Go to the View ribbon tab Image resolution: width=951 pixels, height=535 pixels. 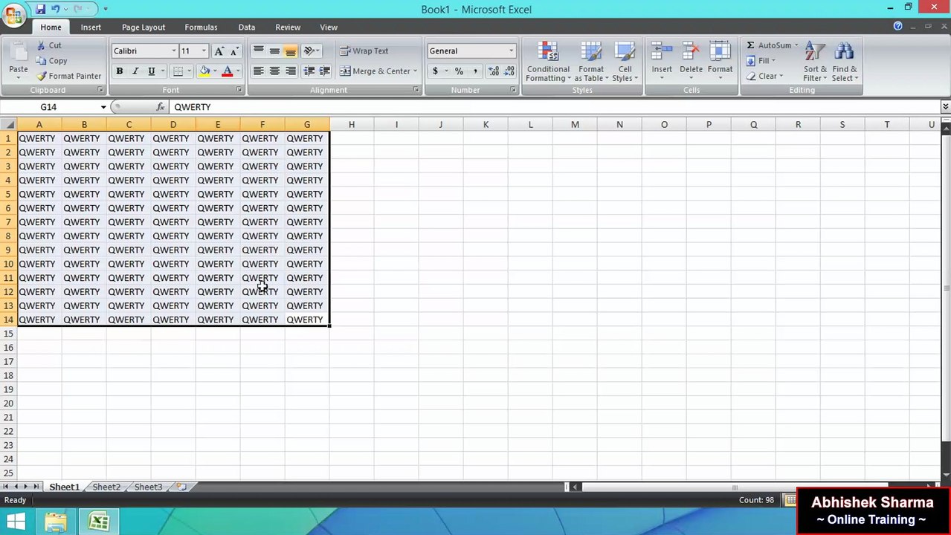(x=329, y=27)
